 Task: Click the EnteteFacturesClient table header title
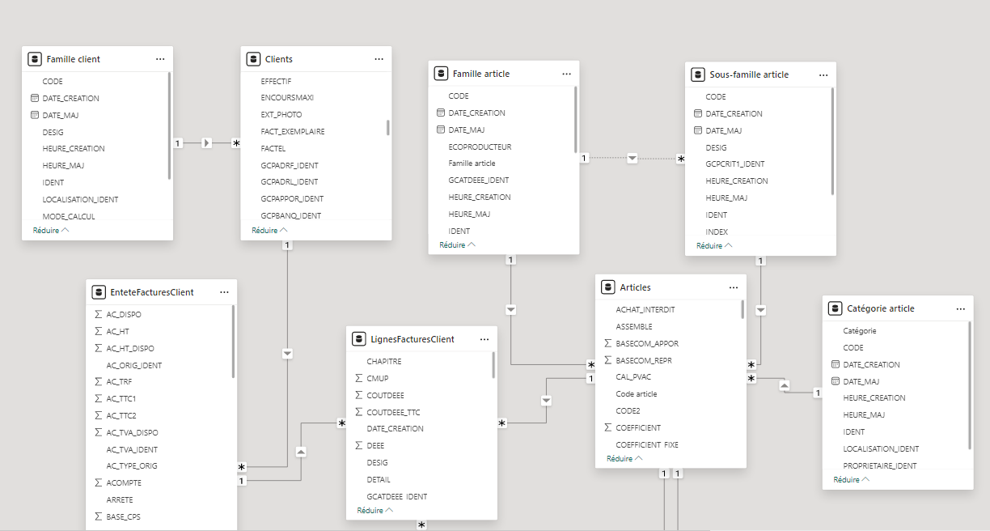pyautogui.click(x=151, y=292)
